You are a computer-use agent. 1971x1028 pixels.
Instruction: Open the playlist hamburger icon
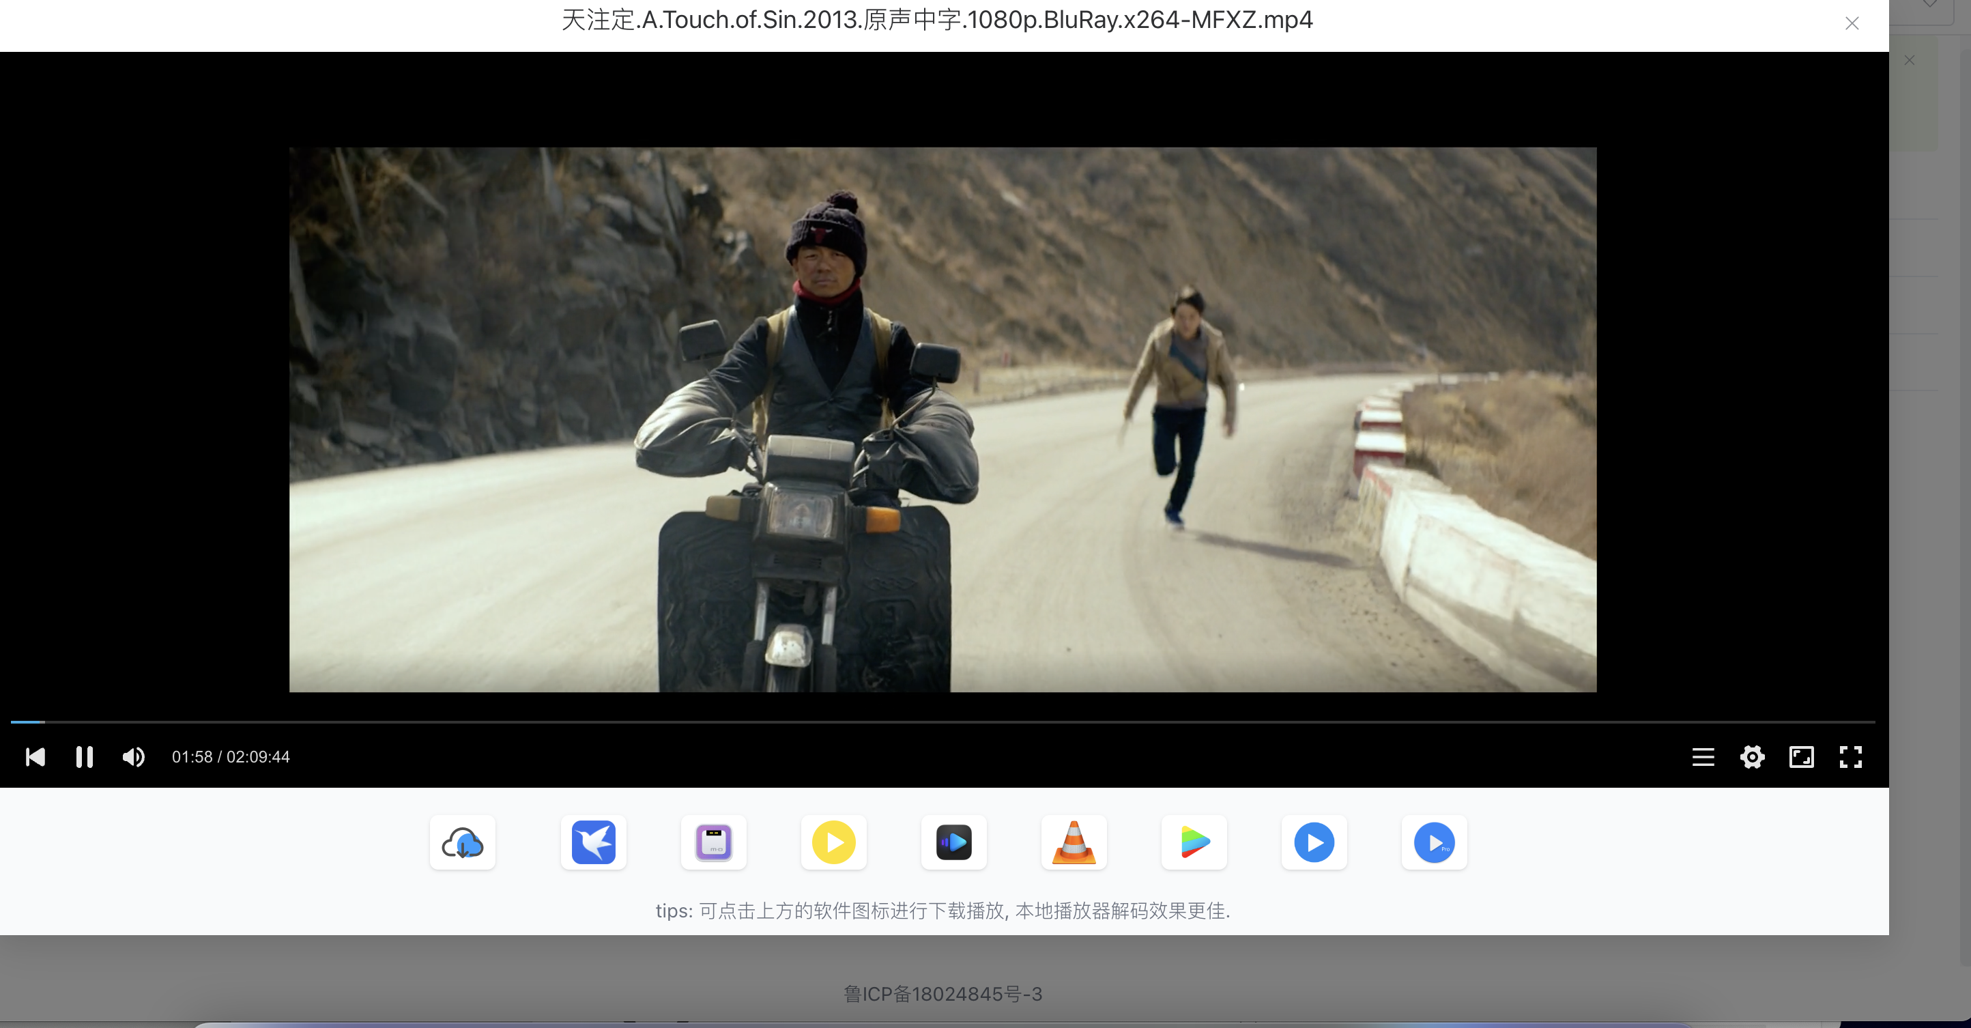pos(1703,757)
